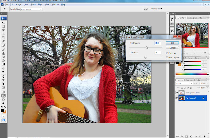Click the Delete layer trash icon
The image size is (210, 138).
205,136
